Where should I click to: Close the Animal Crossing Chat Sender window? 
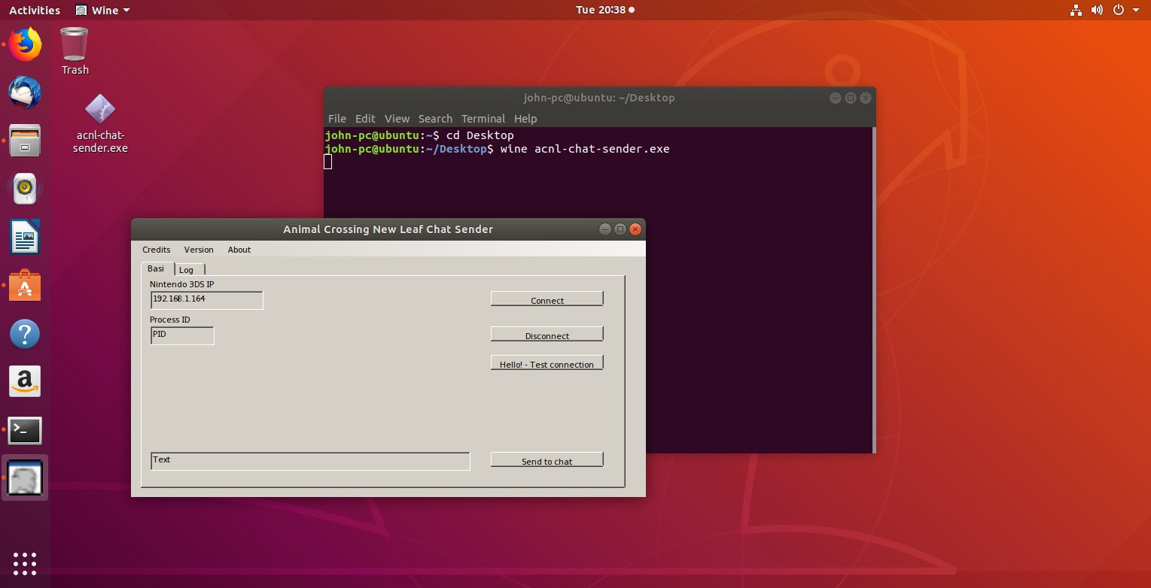[x=635, y=229]
